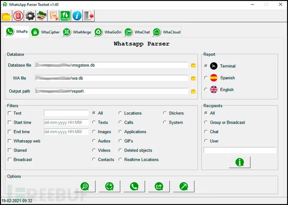Viewport: 288px width, 205px height.
Task: Select the Group or Broadcast recipients radio
Action: click(206, 122)
